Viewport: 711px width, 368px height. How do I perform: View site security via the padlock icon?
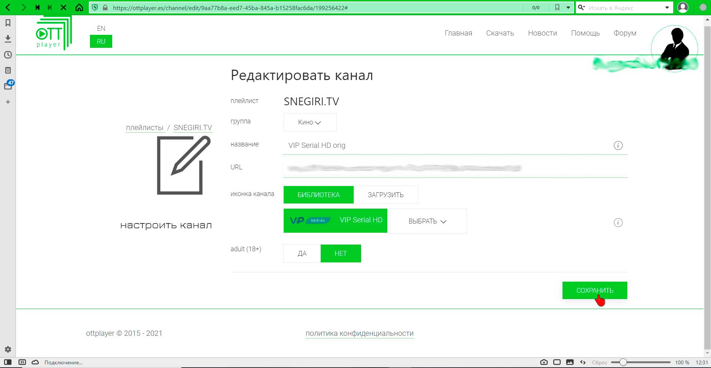[x=105, y=7]
